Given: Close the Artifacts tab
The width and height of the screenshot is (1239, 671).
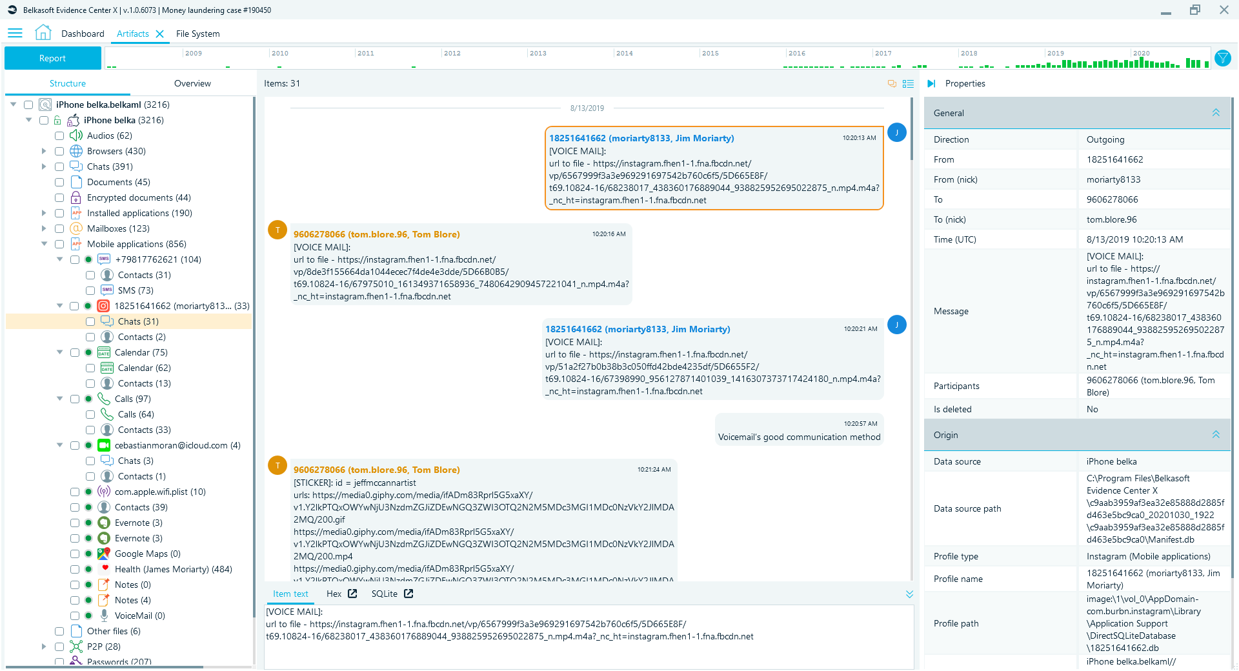Looking at the screenshot, I should [160, 34].
